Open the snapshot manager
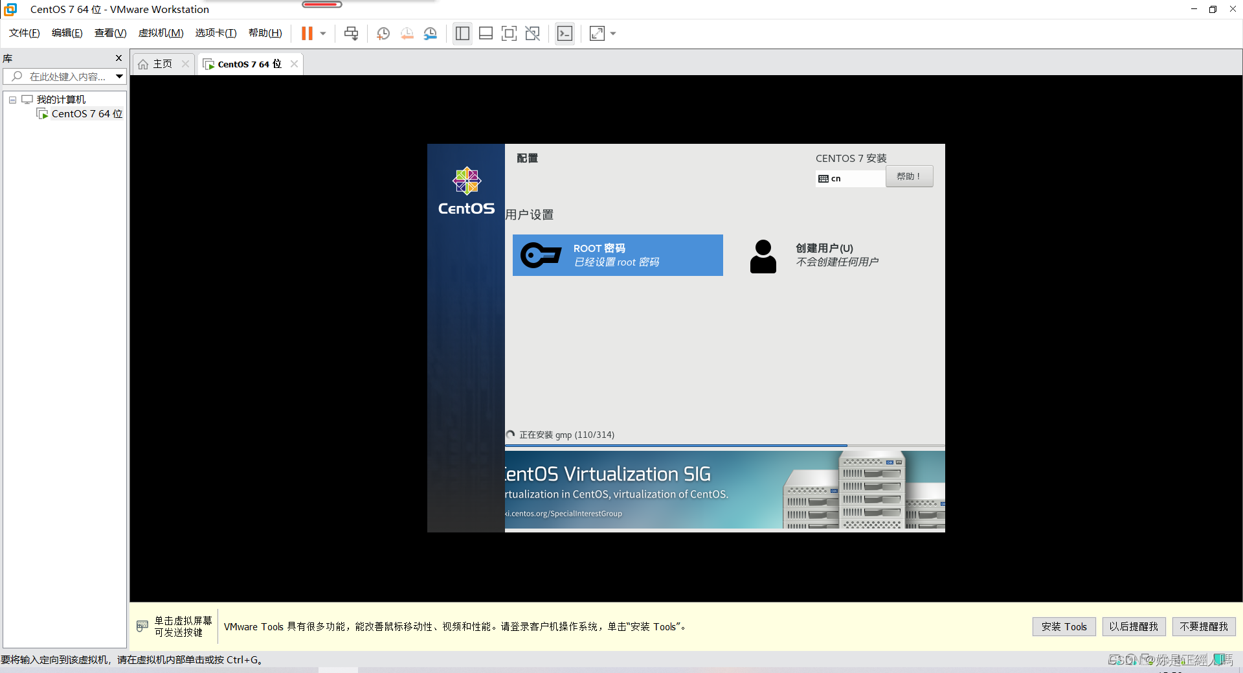 point(431,34)
